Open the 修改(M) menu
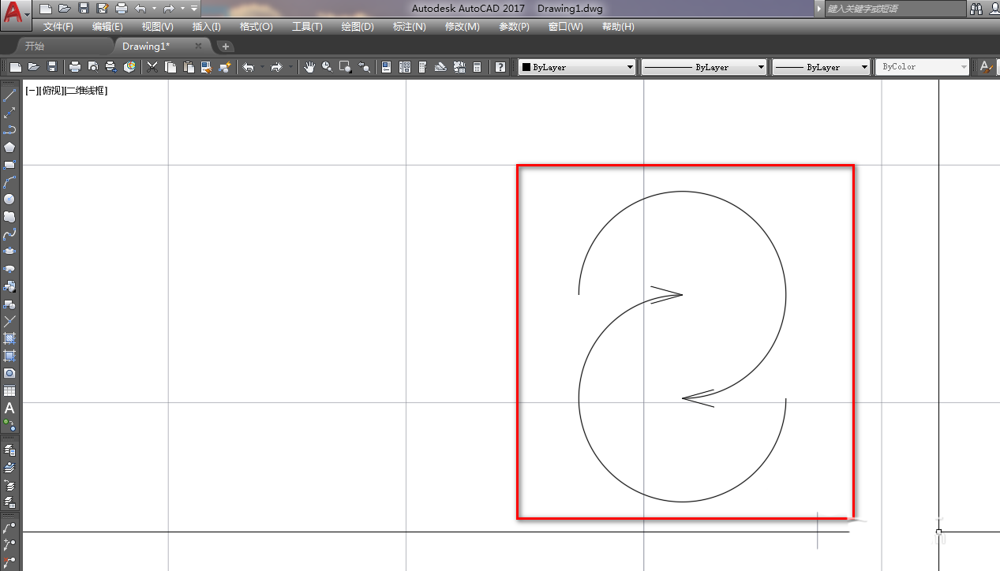 click(x=462, y=27)
